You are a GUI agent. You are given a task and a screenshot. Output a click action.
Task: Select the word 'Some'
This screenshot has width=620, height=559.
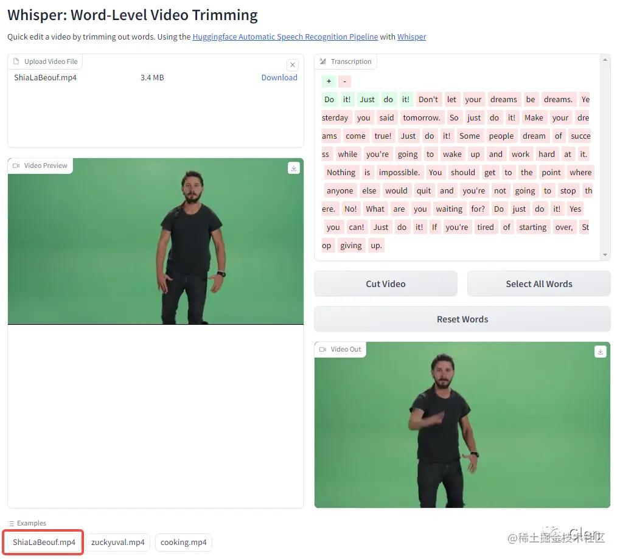[x=469, y=136]
